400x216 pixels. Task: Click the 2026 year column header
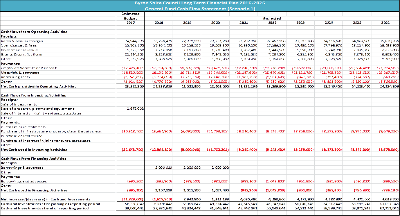(385, 23)
